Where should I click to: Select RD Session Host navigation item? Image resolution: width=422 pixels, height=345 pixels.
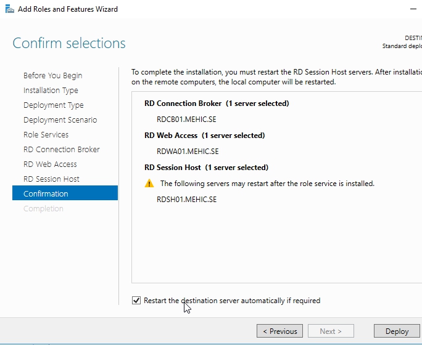click(x=51, y=179)
